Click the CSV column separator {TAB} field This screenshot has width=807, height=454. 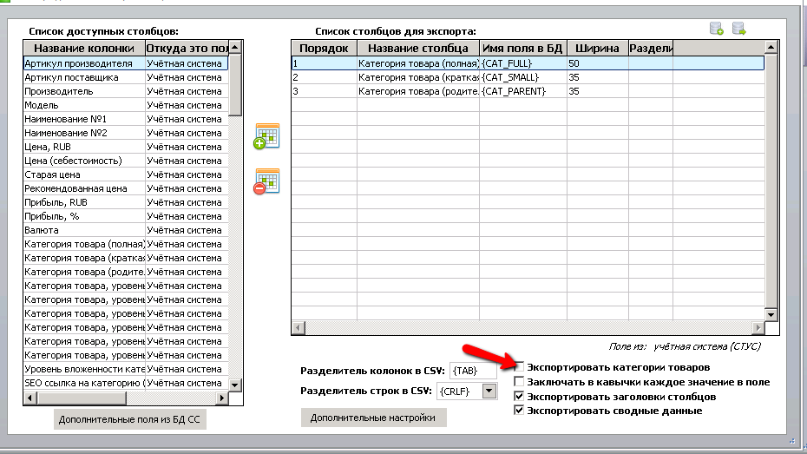pos(473,371)
